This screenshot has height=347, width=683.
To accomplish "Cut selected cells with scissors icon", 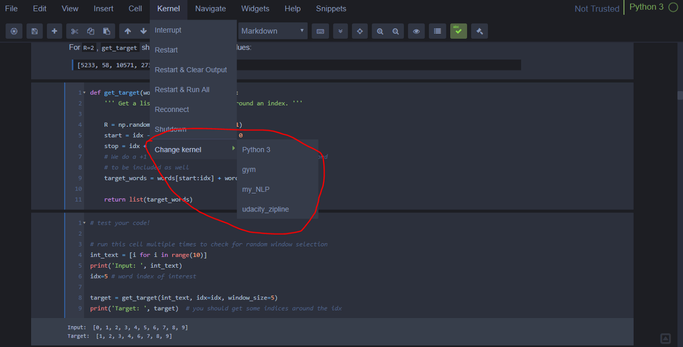I will click(x=75, y=31).
